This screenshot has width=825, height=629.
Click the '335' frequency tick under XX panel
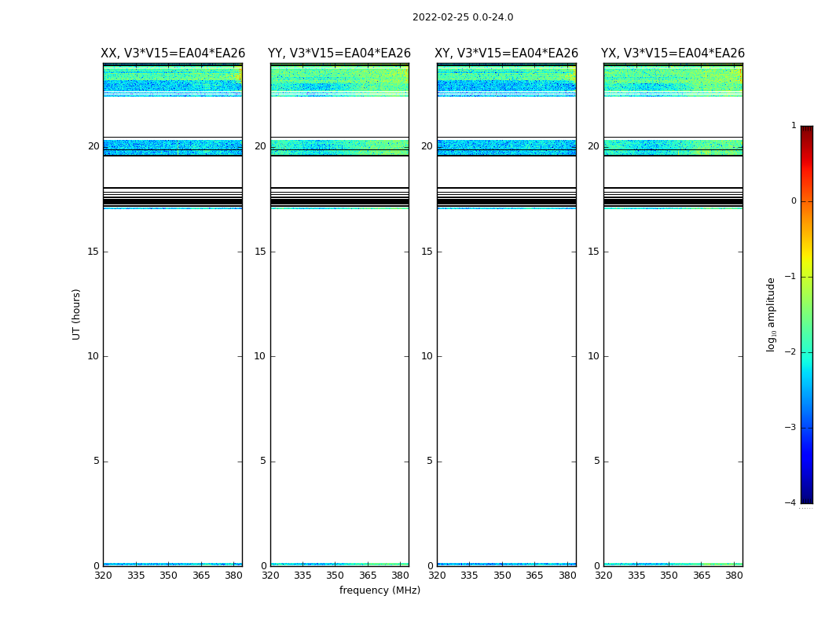[136, 576]
